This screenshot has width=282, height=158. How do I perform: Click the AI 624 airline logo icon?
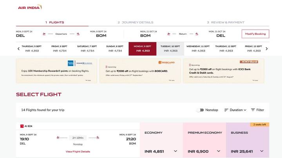tap(23, 126)
